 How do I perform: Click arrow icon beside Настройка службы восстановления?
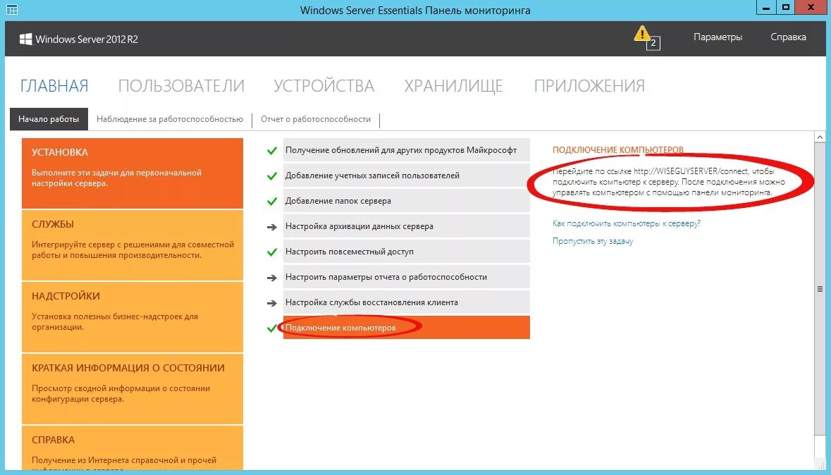tap(272, 303)
